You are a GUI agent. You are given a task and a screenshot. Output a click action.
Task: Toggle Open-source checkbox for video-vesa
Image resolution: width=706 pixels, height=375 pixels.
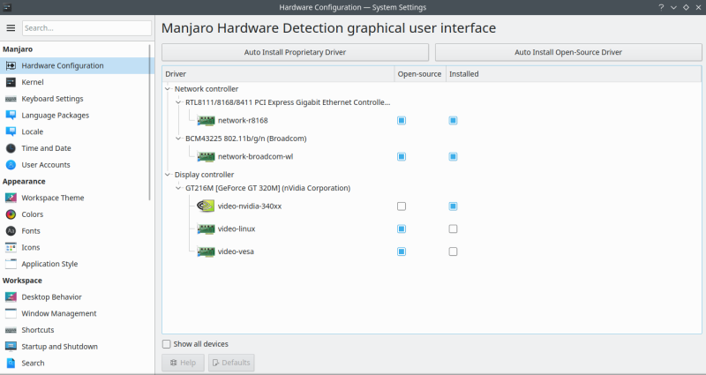click(x=402, y=251)
